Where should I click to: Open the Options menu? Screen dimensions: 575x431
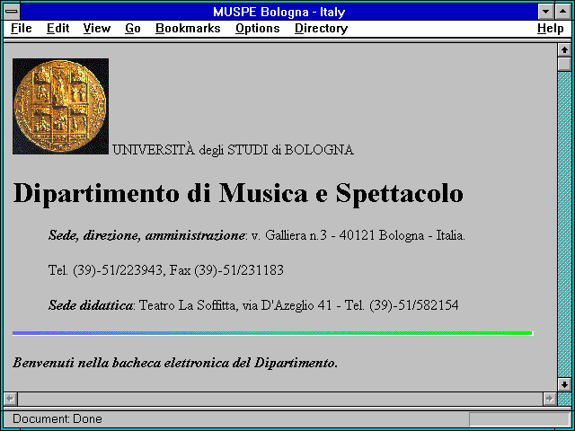(x=258, y=28)
